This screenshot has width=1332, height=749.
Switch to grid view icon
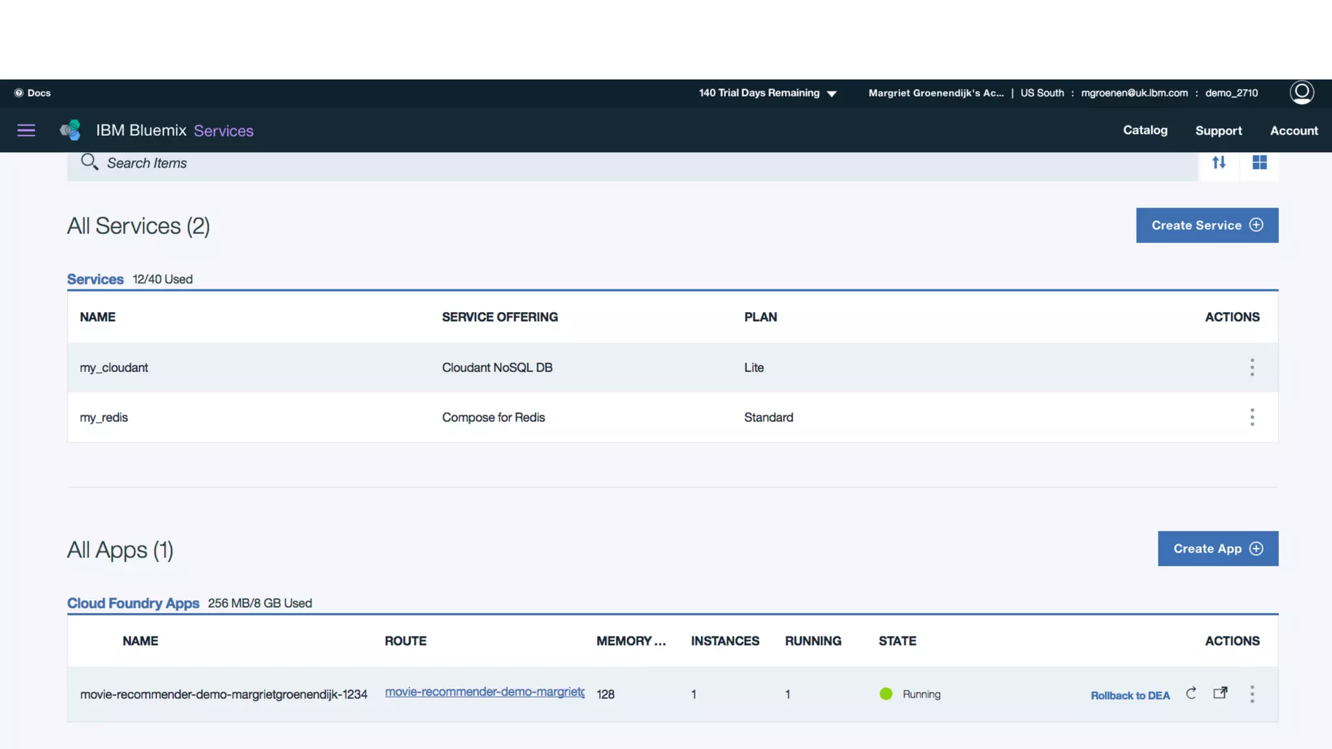1259,163
